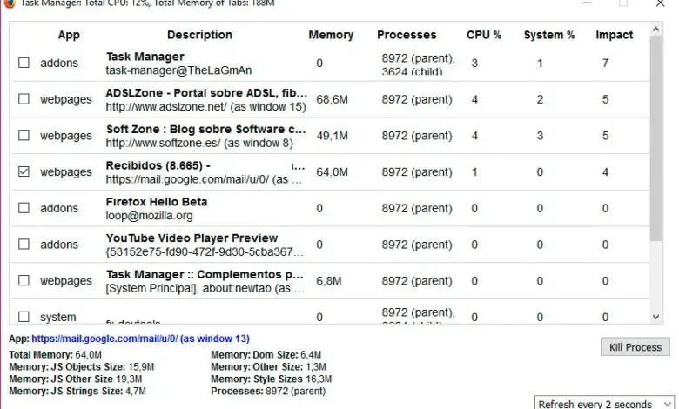
Task: Select YouTube Video Player Preview checkbox
Action: [24, 245]
